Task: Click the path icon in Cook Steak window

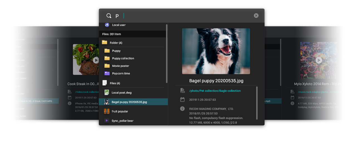Action: [x=70, y=92]
